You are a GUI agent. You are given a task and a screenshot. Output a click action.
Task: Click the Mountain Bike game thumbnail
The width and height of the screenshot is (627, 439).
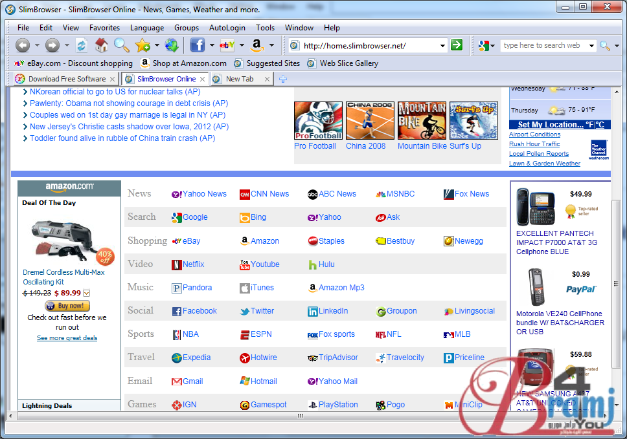pos(422,121)
